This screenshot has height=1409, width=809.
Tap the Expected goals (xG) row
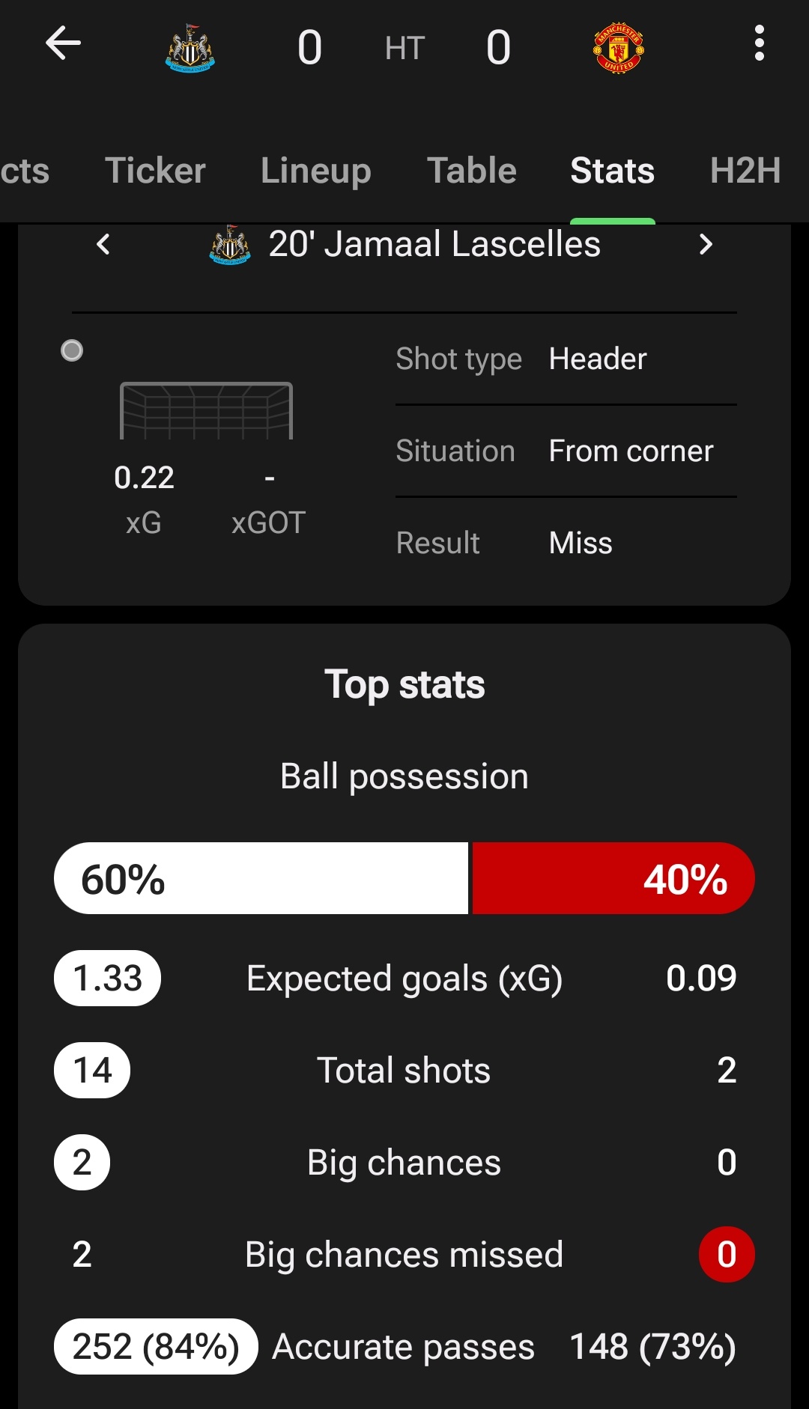[x=404, y=979]
